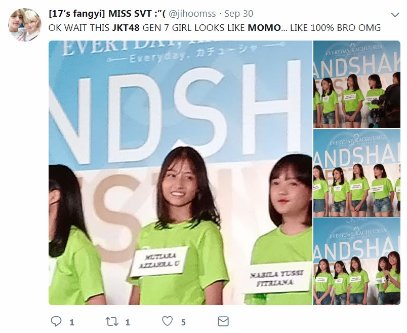Retweet using the retweet arrows icon
407x333 pixels.
(x=112, y=321)
